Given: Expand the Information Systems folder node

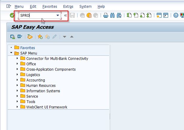Looking at the screenshot, I should point(17,90).
